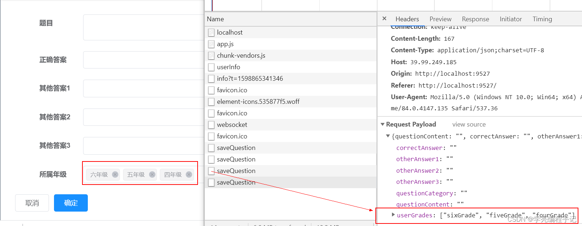Image resolution: width=582 pixels, height=226 pixels.
Task: Click the 确定 confirm button
Action: 71,203
